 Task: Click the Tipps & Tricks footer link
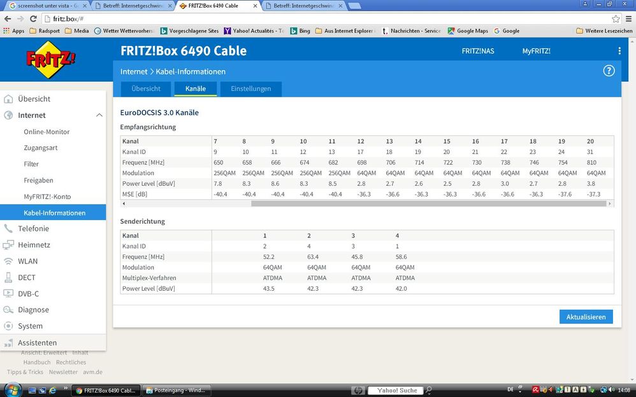pos(25,372)
